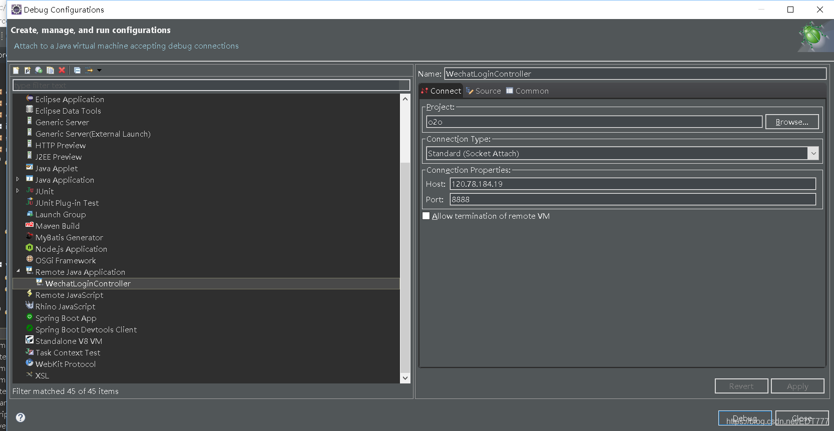Click the Standalone V8 VM icon
Viewport: 834px width, 431px height.
(30, 340)
